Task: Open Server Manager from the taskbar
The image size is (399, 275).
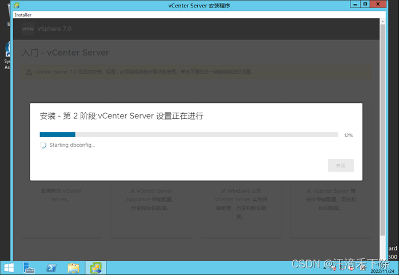Action: 29,268
